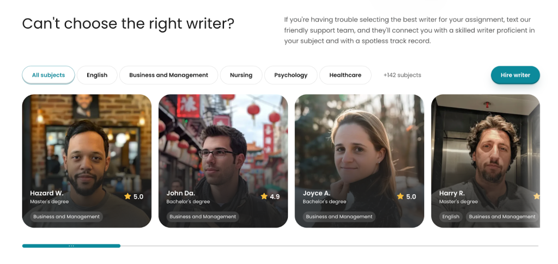Viewport: 558px width, 264px height.
Task: Filter writers by Psychology
Action: point(291,75)
